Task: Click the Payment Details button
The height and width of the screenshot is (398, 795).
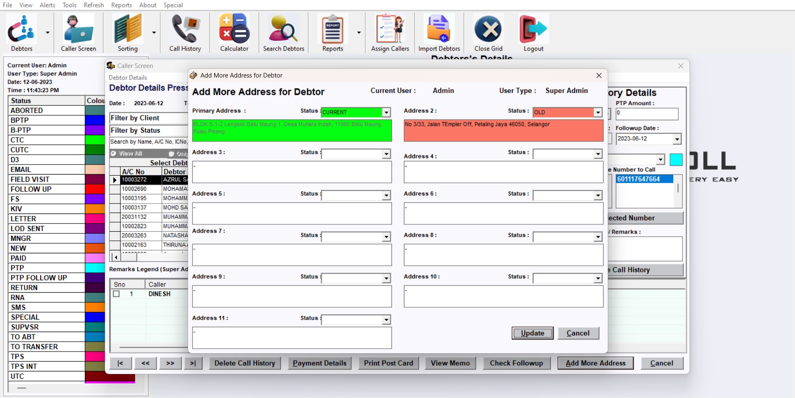Action: click(319, 363)
